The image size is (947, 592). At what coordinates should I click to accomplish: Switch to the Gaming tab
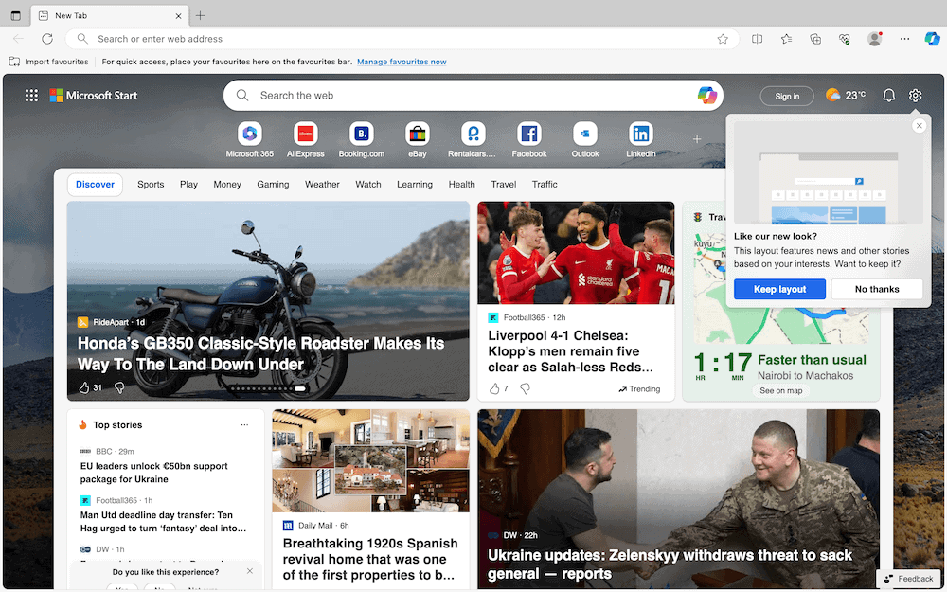(273, 185)
